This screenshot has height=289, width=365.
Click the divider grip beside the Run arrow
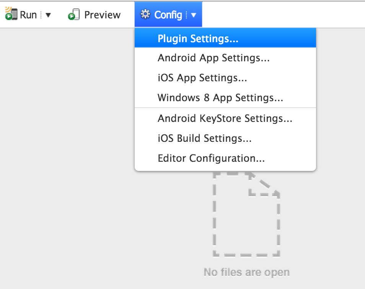[x=41, y=15]
